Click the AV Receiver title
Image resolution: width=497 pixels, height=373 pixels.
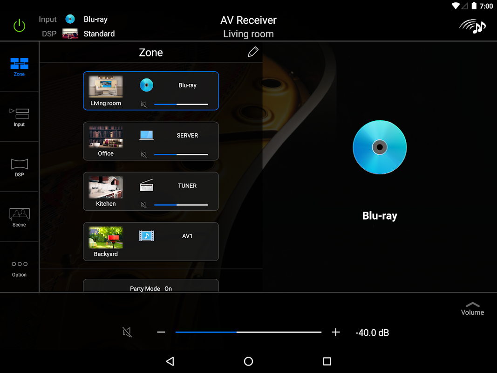[x=248, y=21]
